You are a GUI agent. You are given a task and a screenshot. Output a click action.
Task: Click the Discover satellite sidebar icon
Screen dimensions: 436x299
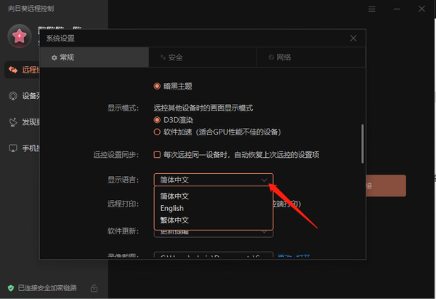[13, 122]
